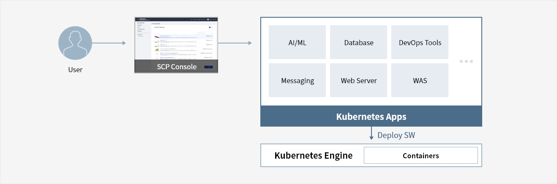Open the Web Server tile
The image size is (557, 184).
[x=358, y=80]
